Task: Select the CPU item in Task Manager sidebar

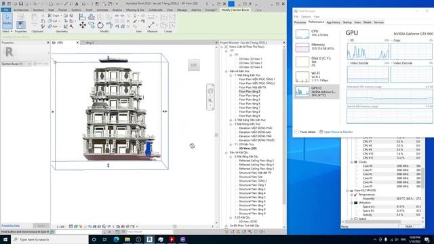Action: click(317, 33)
